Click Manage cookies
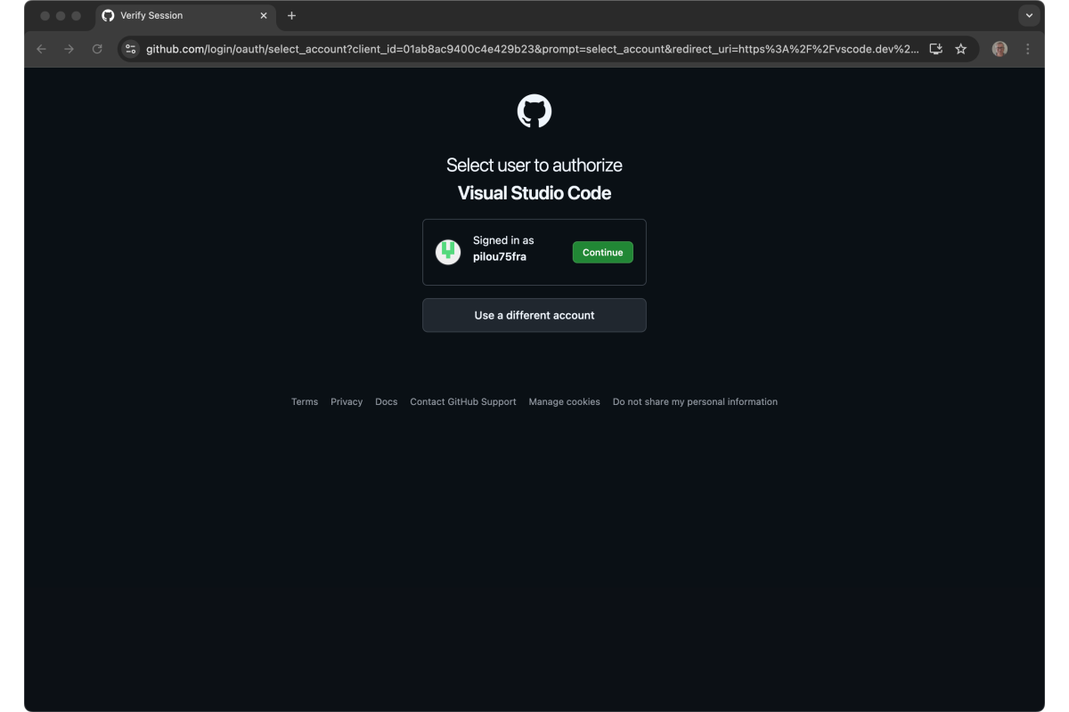The width and height of the screenshot is (1069, 712). 564,401
